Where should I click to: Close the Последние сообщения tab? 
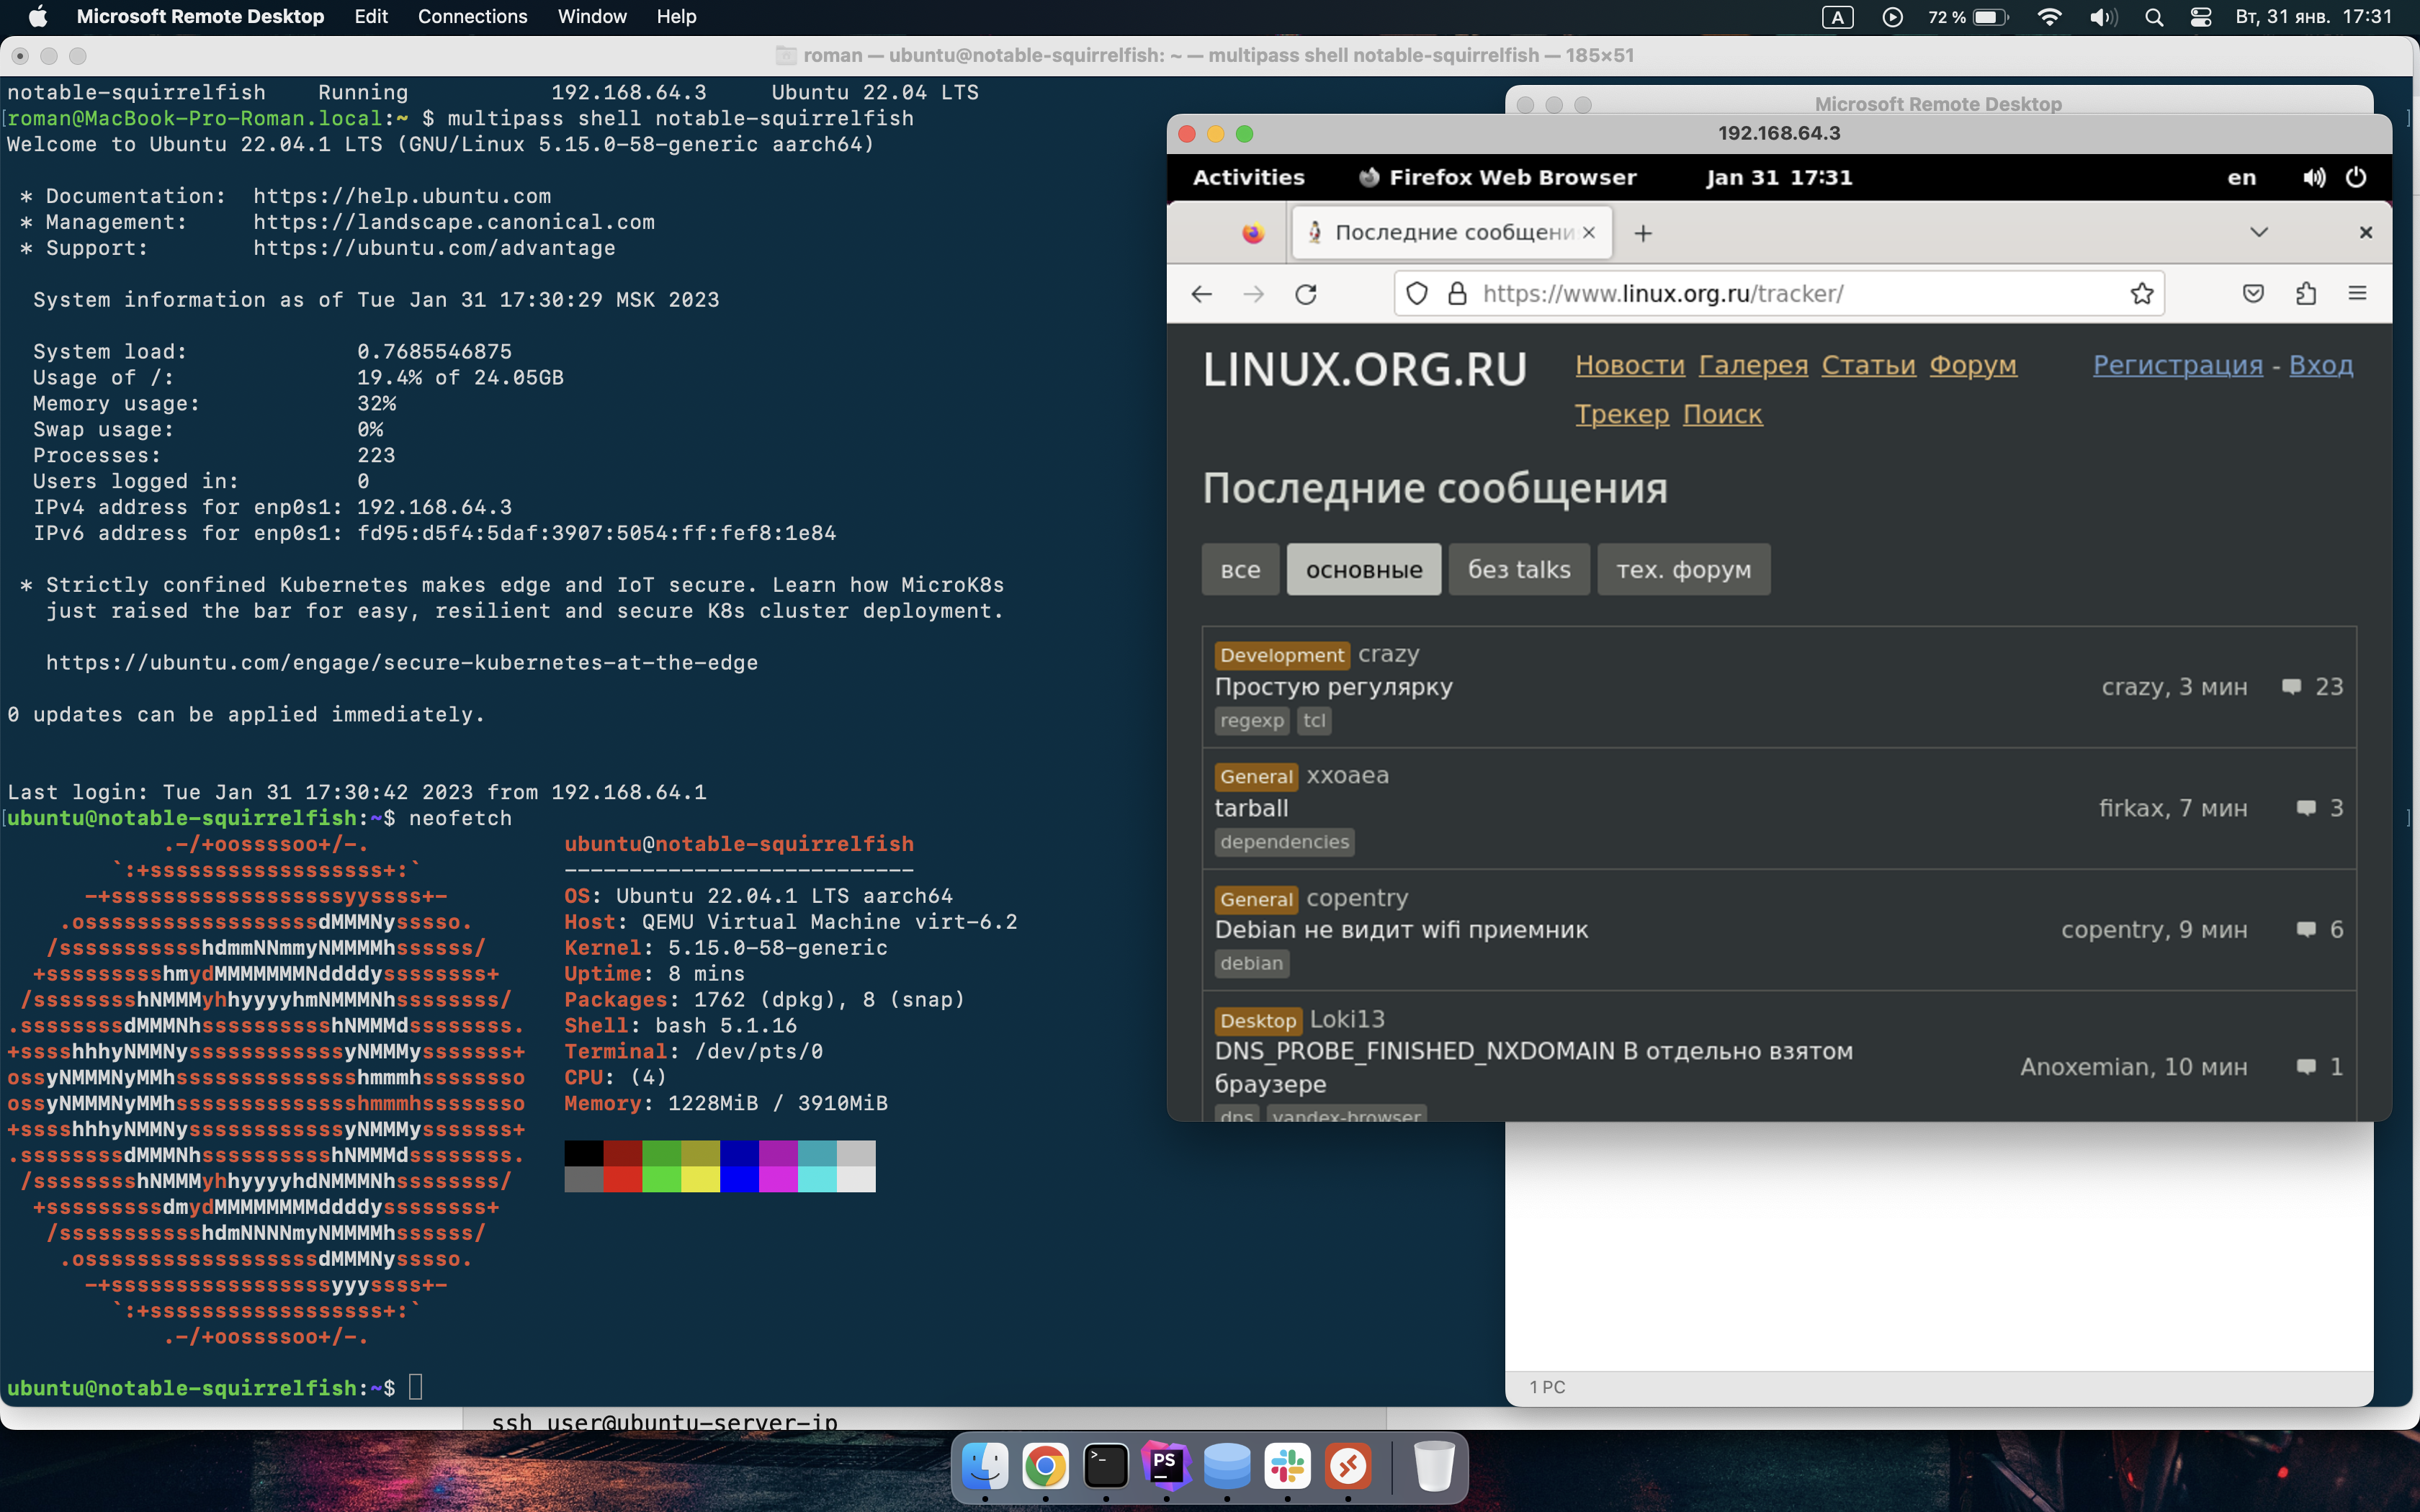point(1589,233)
